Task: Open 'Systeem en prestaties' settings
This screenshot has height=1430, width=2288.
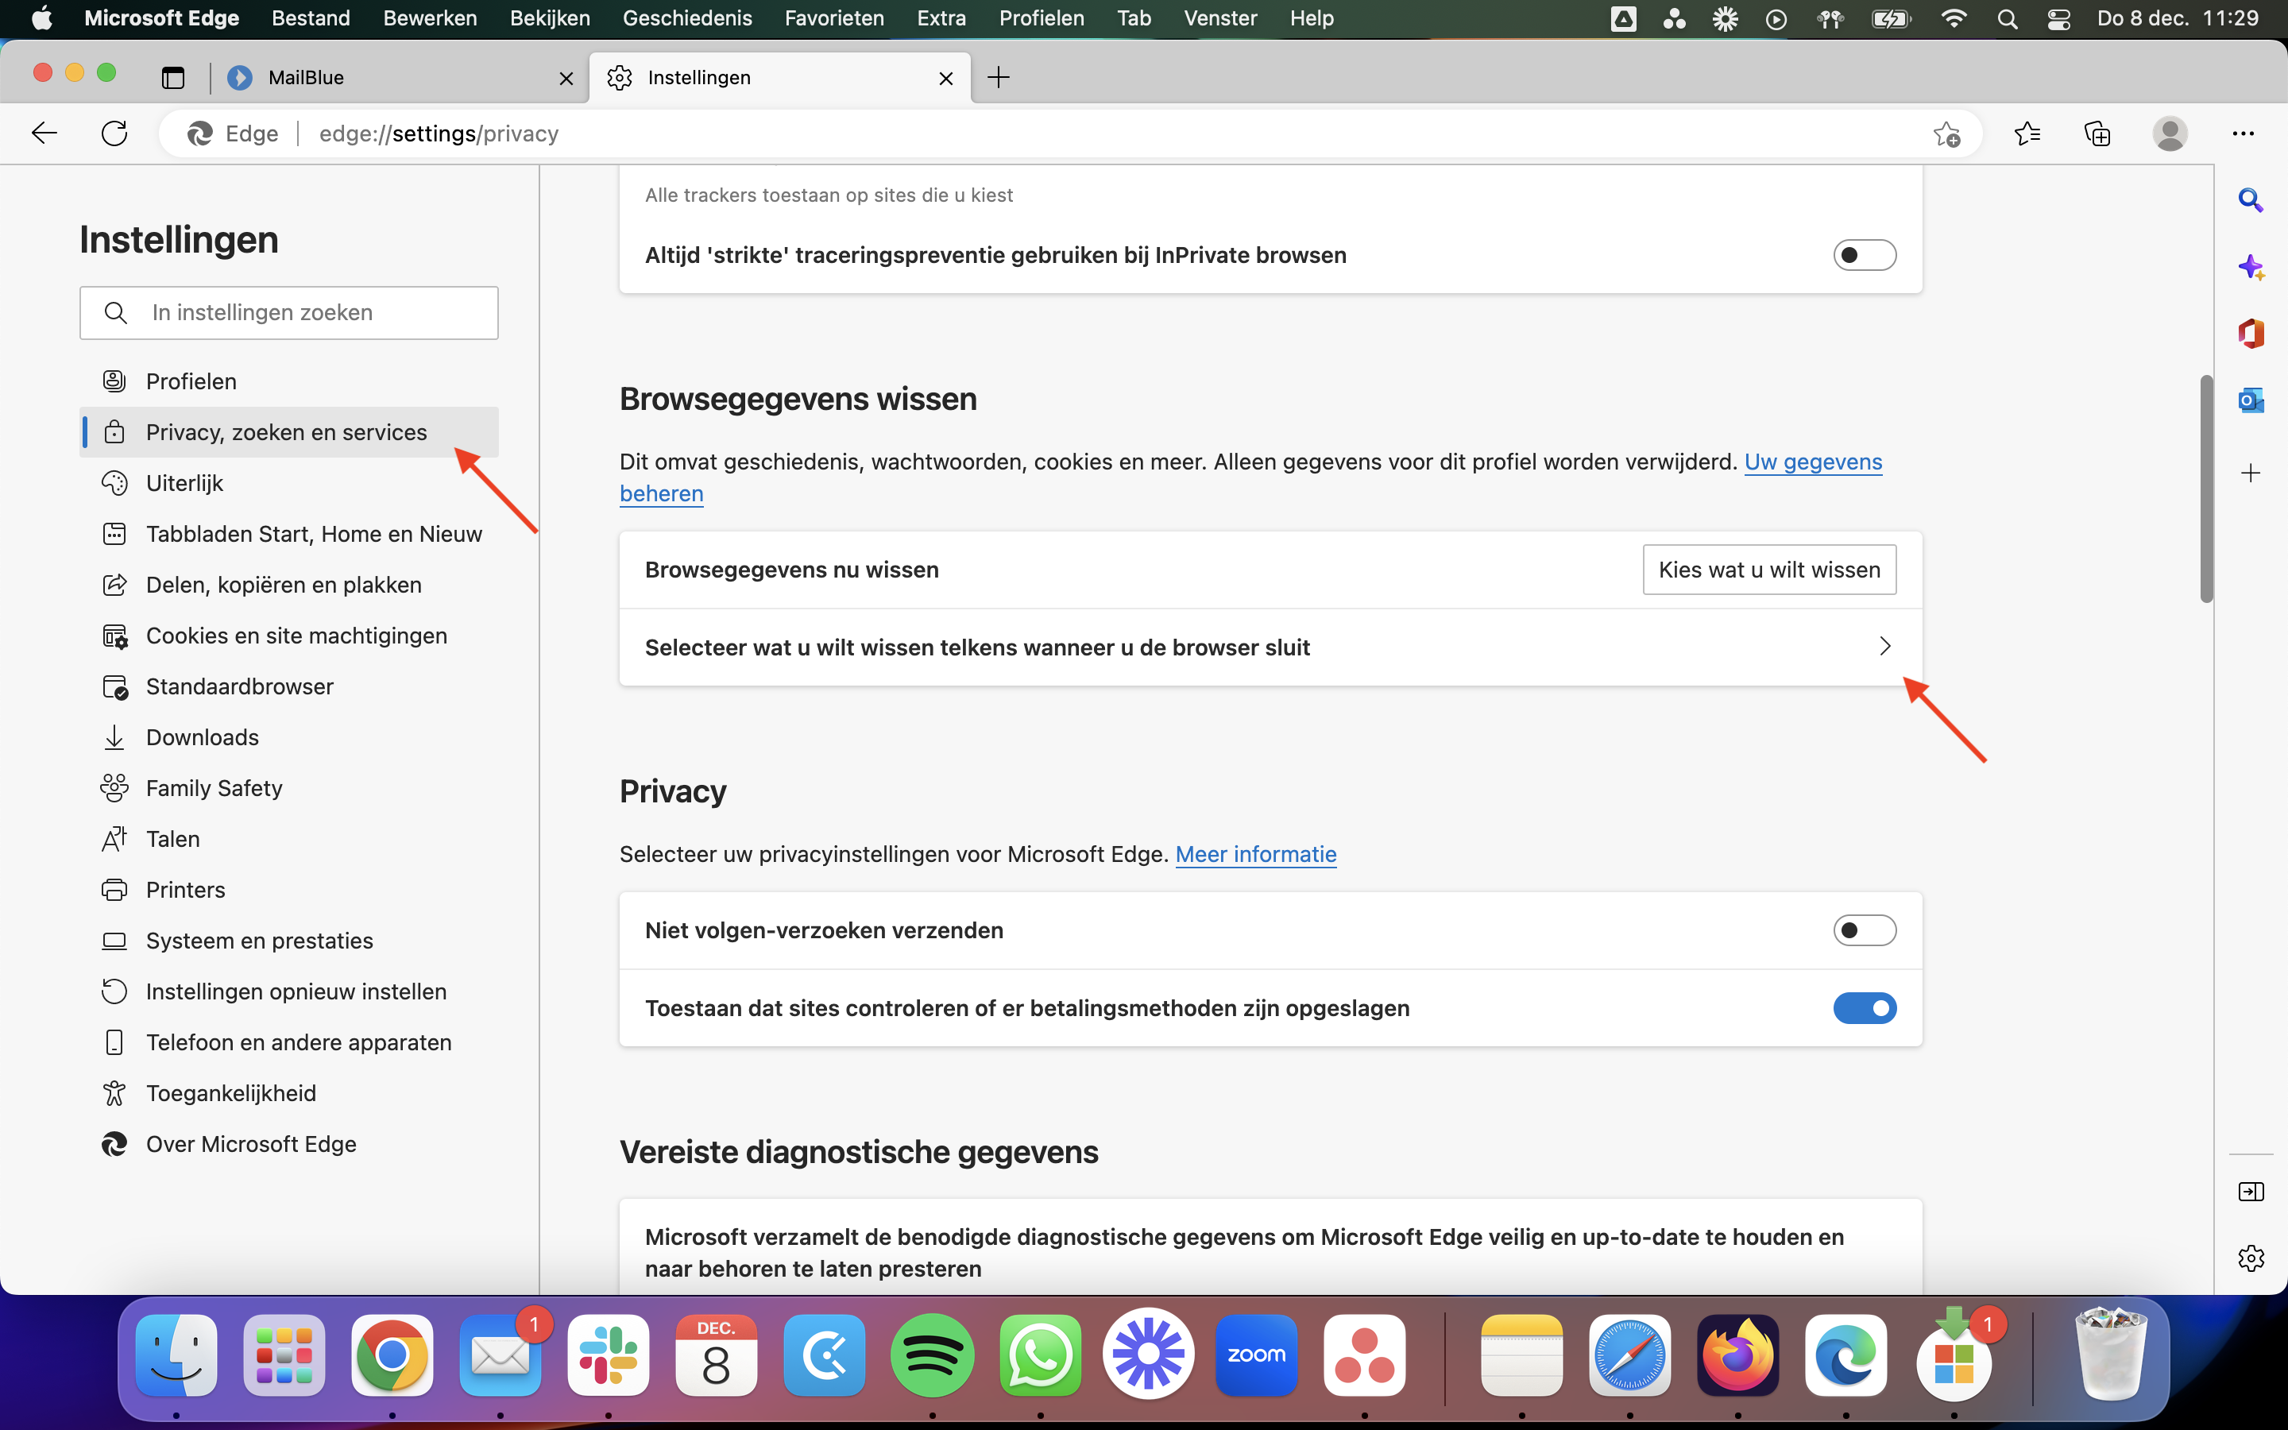Action: tap(289, 941)
